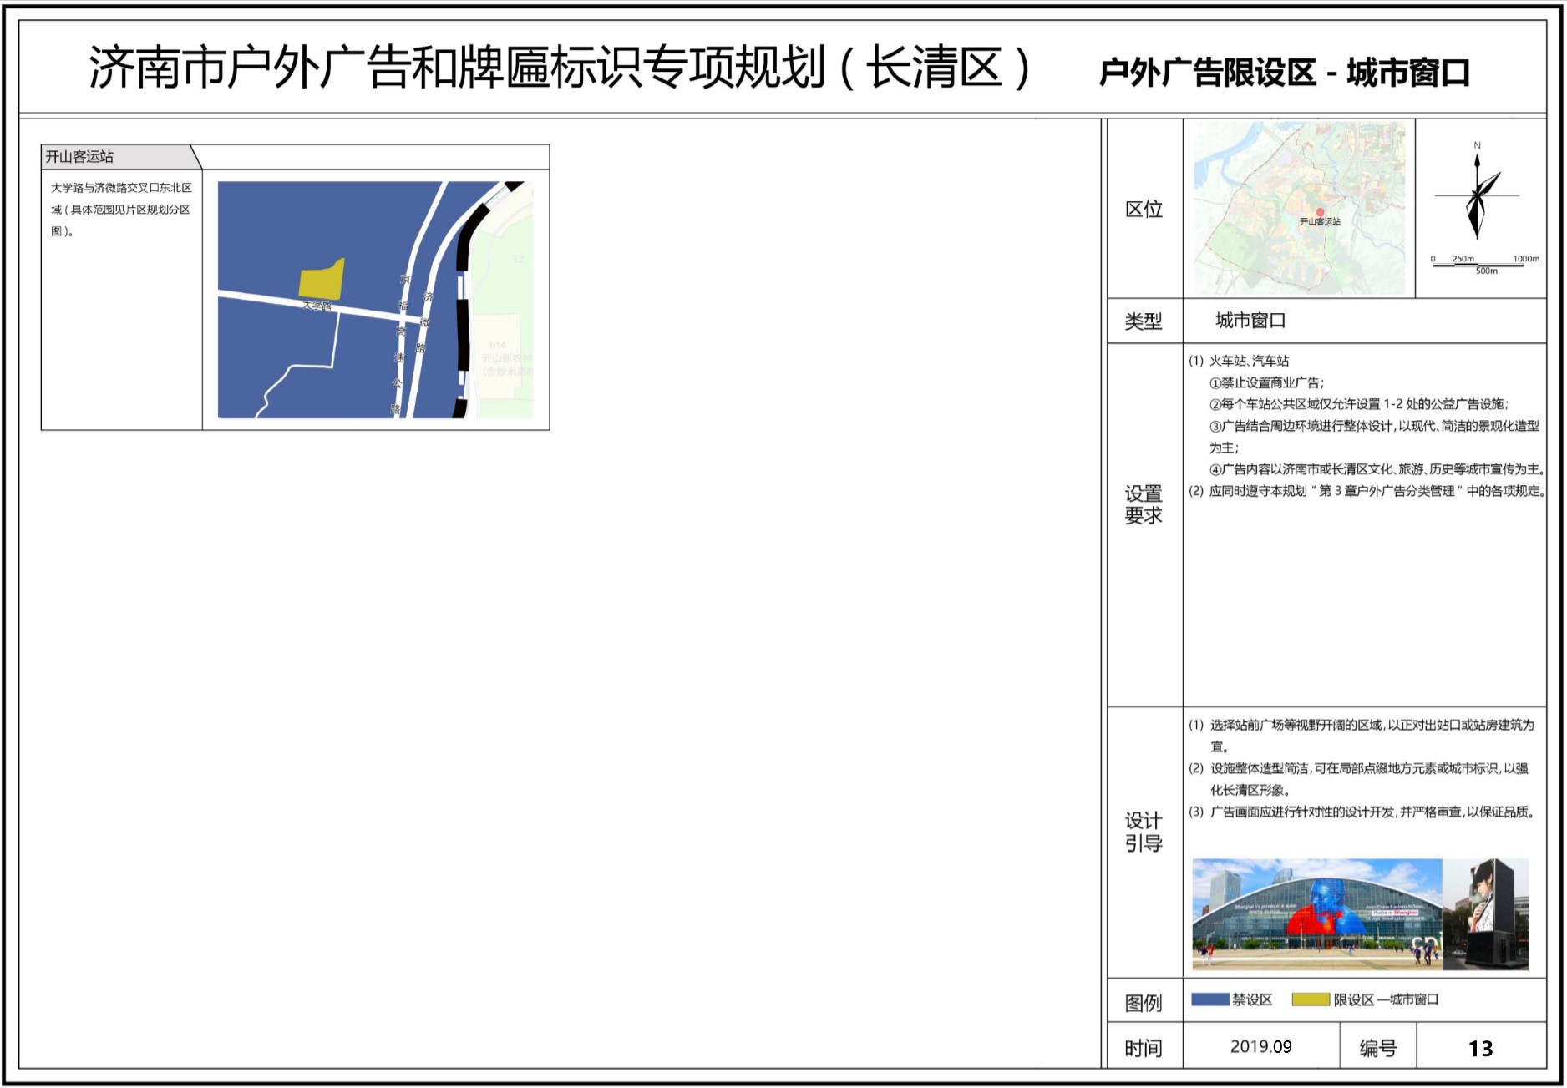Image resolution: width=1567 pixels, height=1088 pixels.
Task: Click the 城市窗口 type value cell
Action: coord(1250,321)
